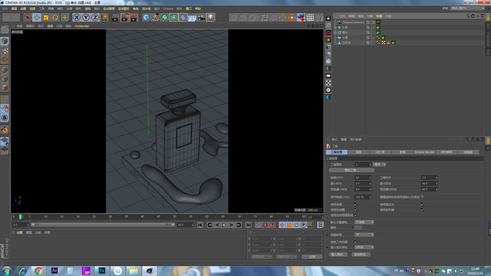Image resolution: width=491 pixels, height=276 pixels.
Task: Select the Rotate tool in top toolbar
Action: click(x=55, y=17)
